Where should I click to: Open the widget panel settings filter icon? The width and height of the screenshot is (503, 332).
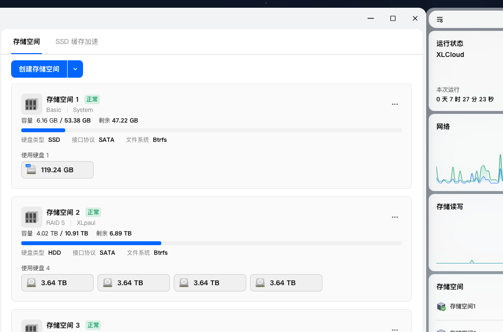(x=440, y=20)
